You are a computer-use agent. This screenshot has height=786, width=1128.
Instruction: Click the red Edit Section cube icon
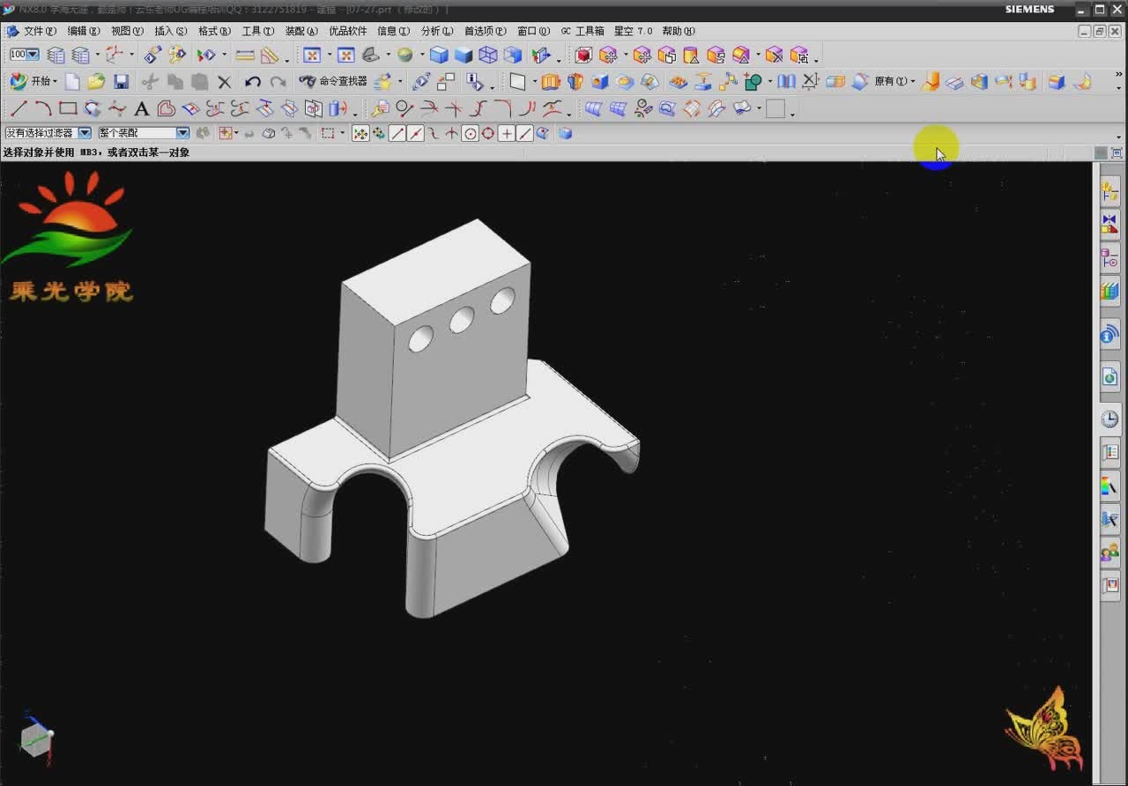(583, 56)
